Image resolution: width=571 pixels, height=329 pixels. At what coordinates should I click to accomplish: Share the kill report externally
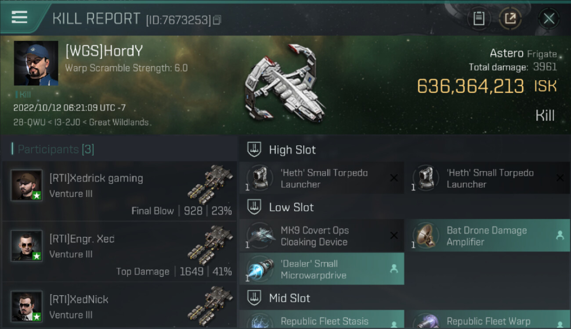coord(510,18)
